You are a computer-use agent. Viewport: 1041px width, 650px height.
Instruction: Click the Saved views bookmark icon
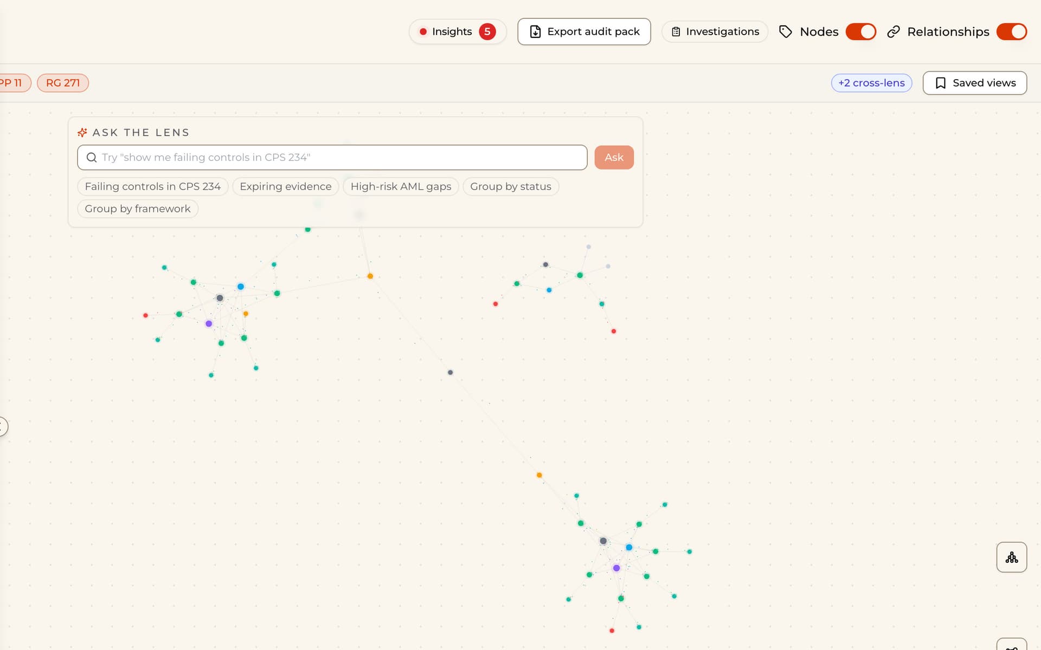point(941,83)
